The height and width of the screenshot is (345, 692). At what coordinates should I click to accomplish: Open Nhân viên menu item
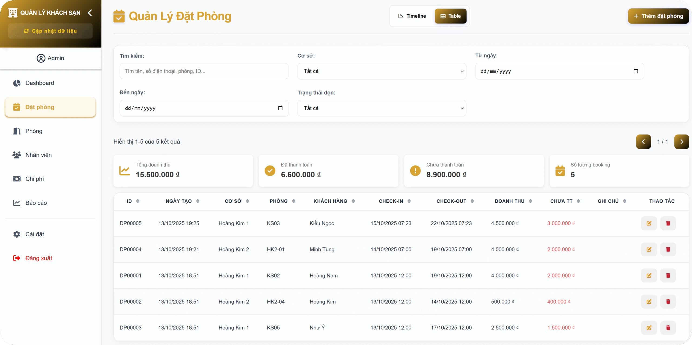point(38,155)
